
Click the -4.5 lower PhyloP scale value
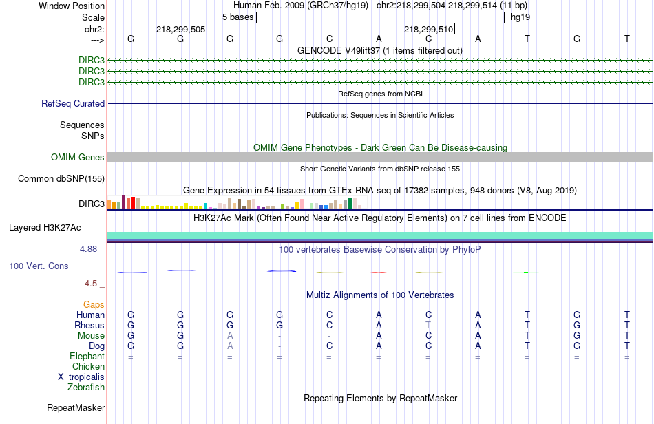click(x=89, y=284)
